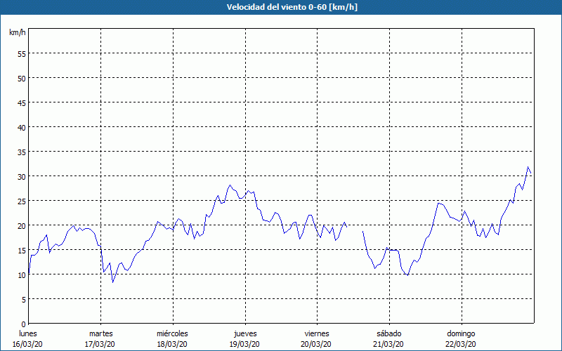This screenshot has height=351, width=562.
Task: Click the '45' y-axis value
Action: click(x=22, y=102)
